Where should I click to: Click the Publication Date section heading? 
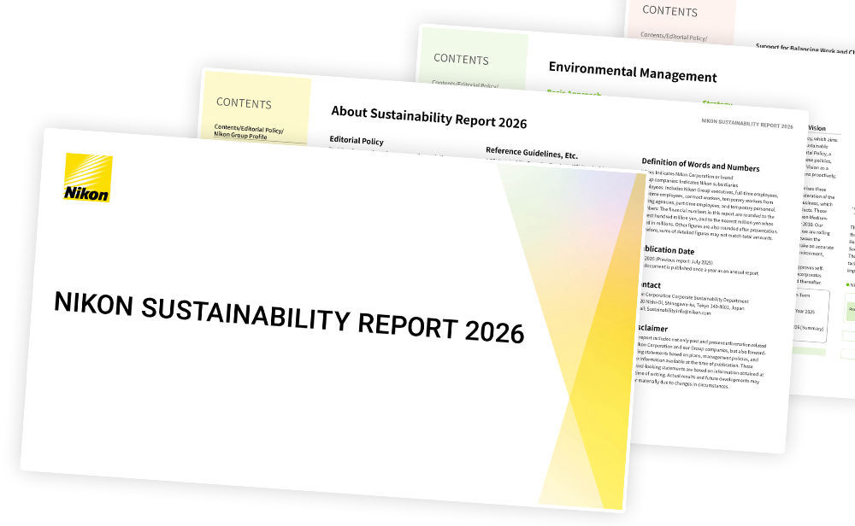(669, 250)
